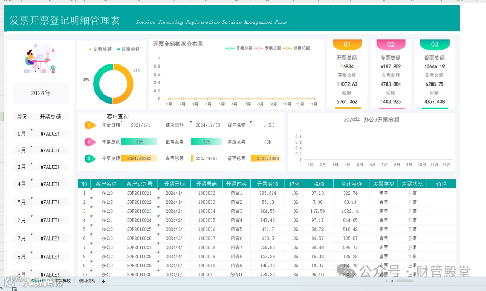Select the orange 01 badge above 开票总额
Viewport: 486px width, 291px height.
(347, 44)
